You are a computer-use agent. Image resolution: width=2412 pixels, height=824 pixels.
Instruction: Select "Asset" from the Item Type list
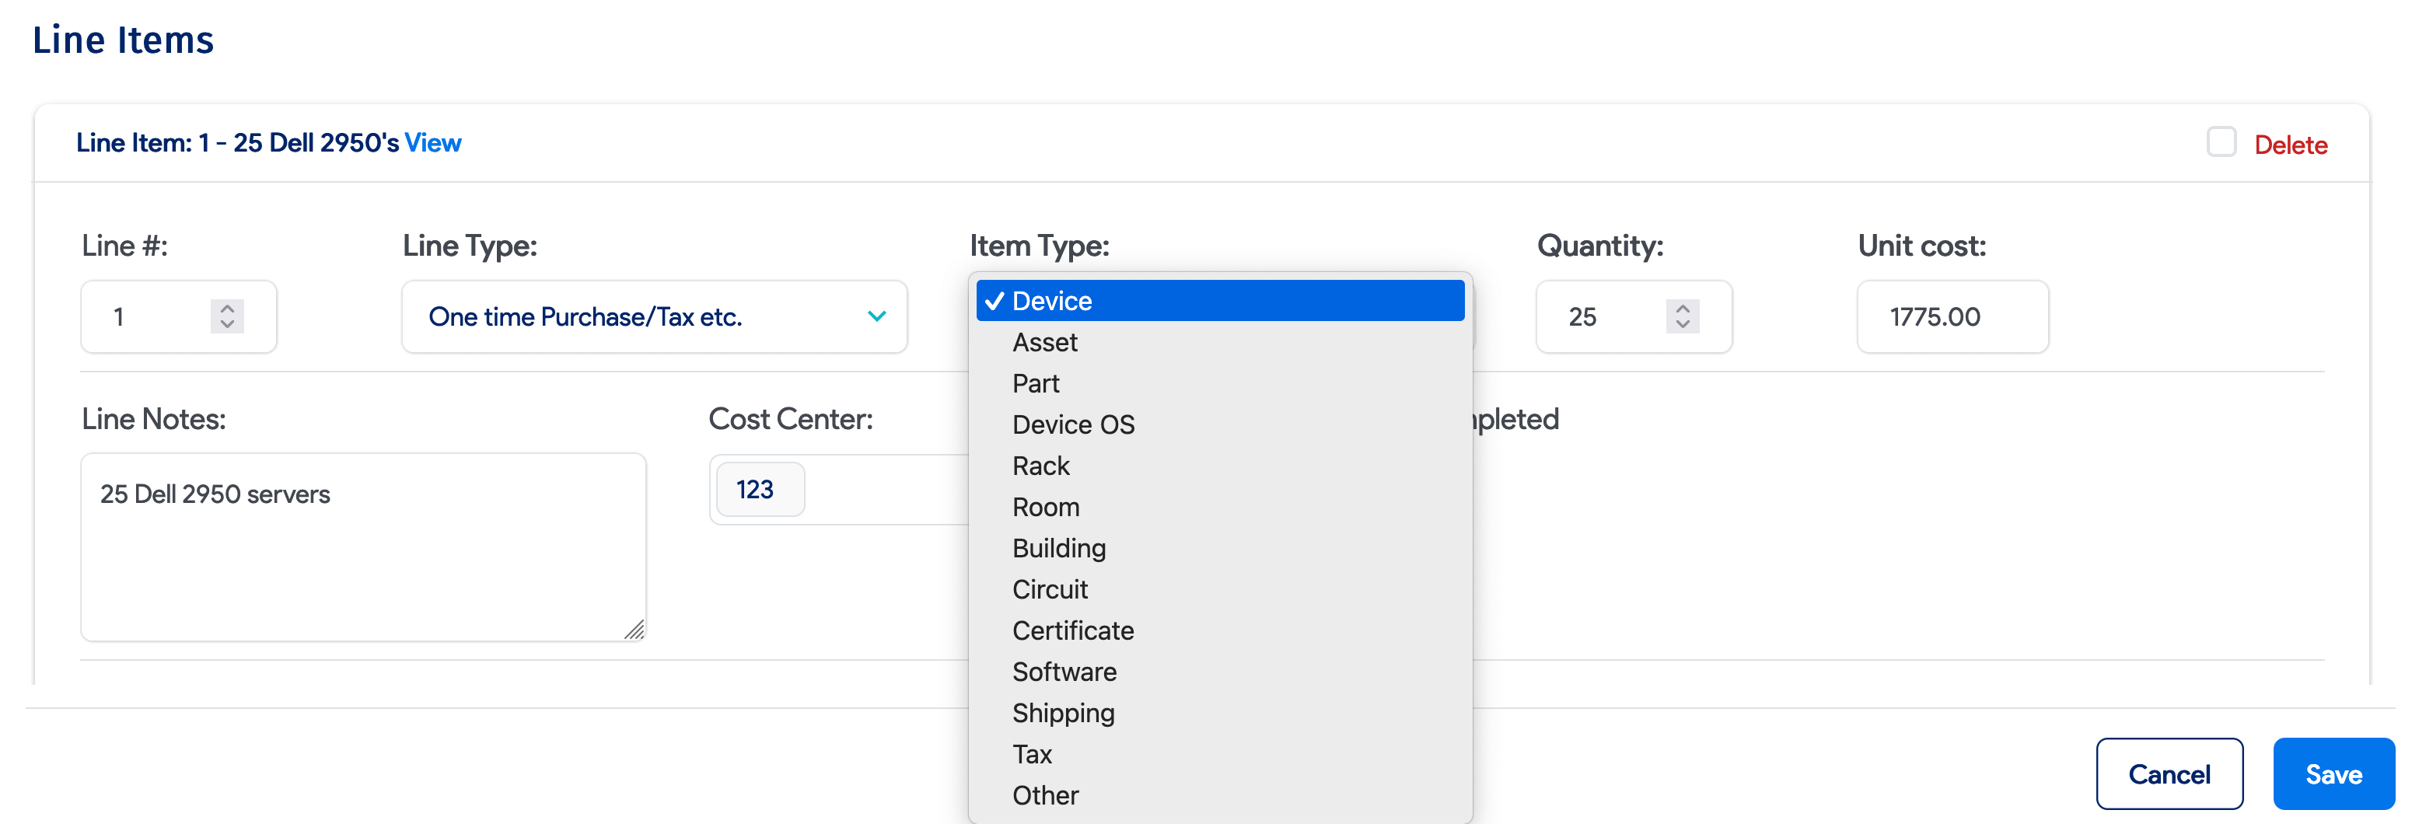tap(1045, 342)
